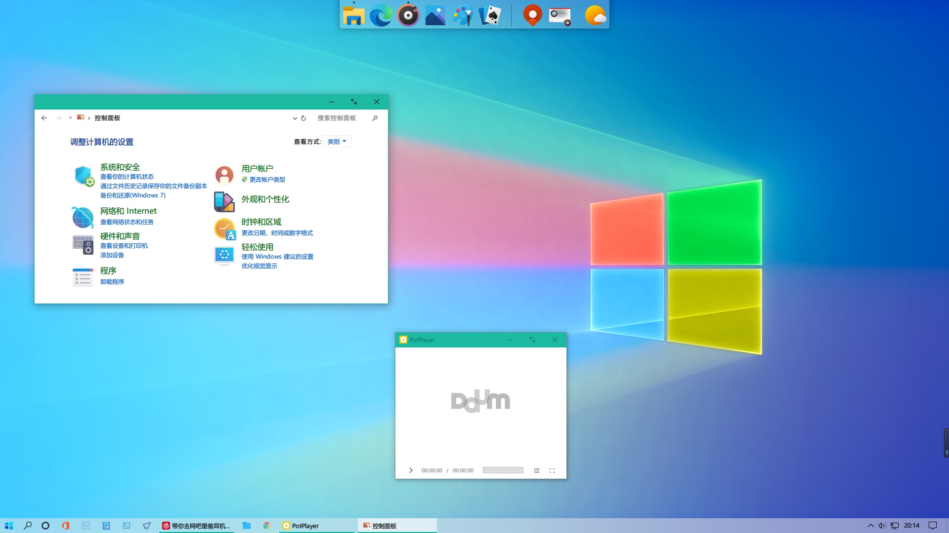
Task: Open the 卸载程序 link
Action: tap(112, 282)
